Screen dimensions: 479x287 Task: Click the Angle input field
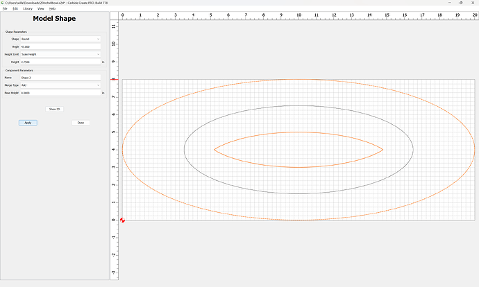click(60, 46)
